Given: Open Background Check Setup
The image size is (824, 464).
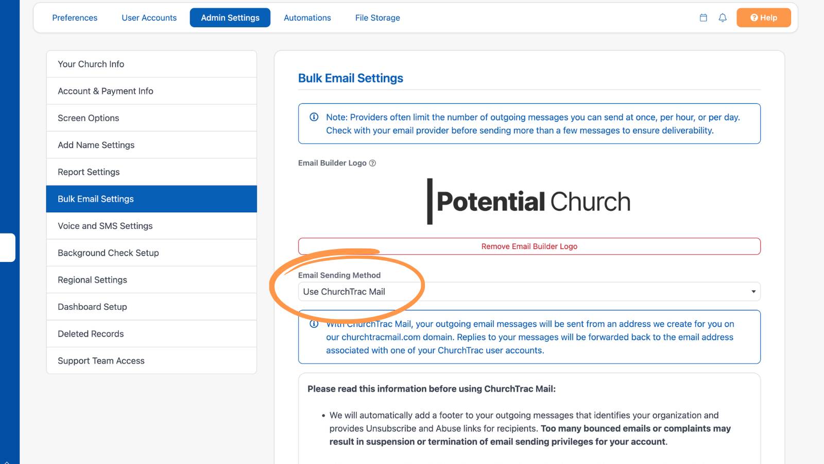Looking at the screenshot, I should point(151,253).
